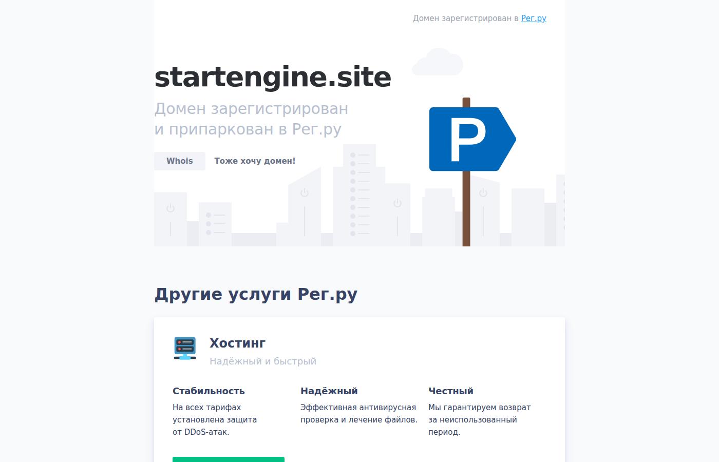Screen dimensions: 719x462
Task: Open the Рег.ру link in header
Action: coord(534,18)
